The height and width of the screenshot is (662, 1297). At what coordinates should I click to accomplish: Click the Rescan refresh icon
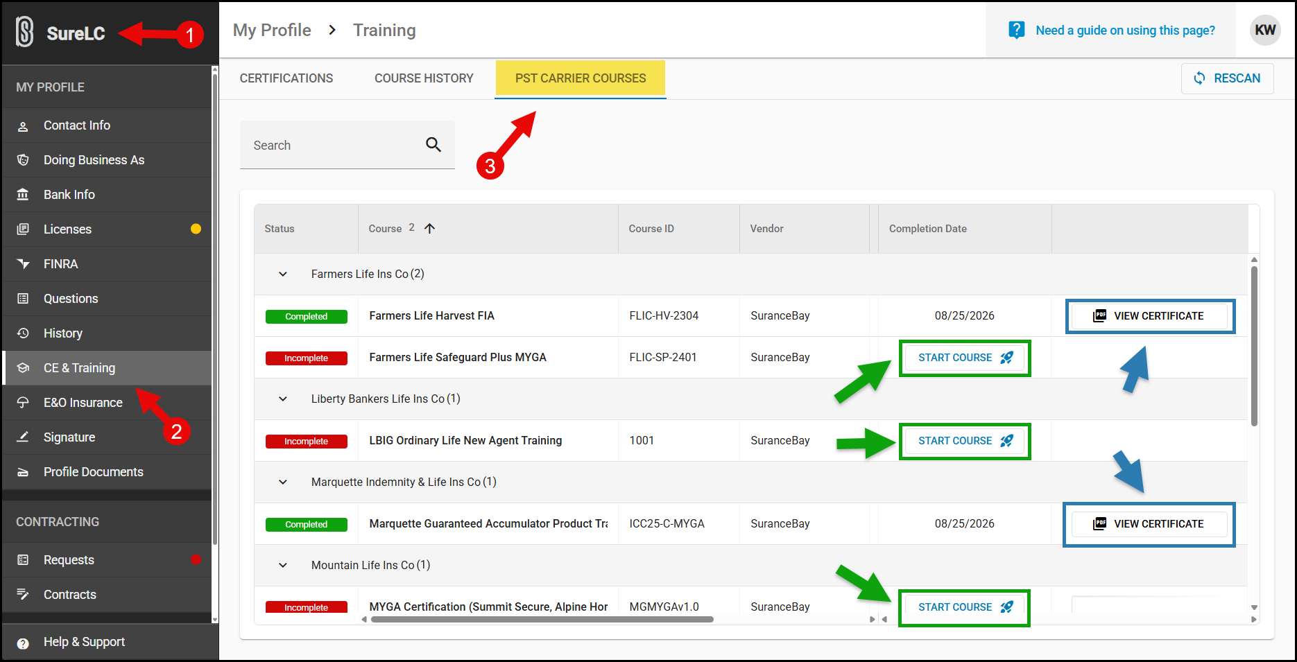pos(1199,78)
